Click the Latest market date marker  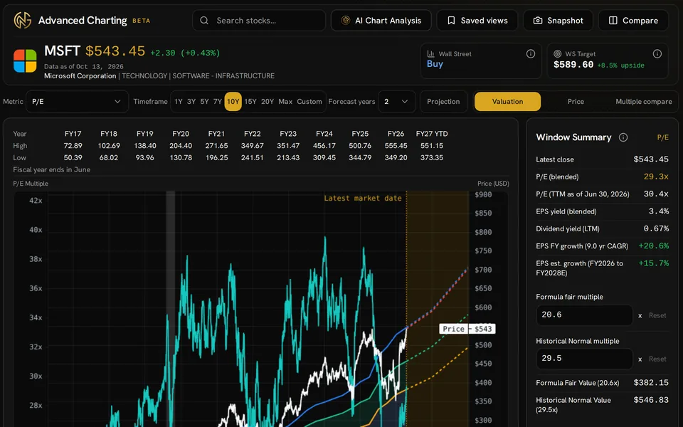coord(362,199)
